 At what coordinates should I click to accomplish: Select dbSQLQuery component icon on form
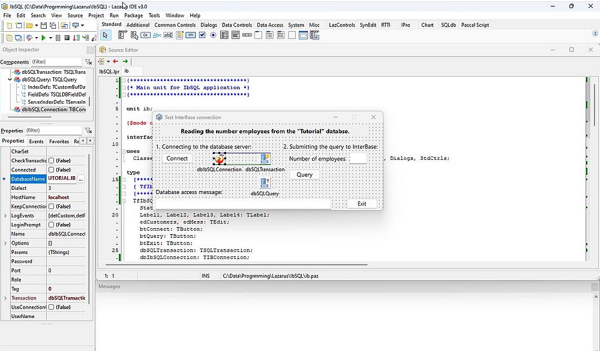(265, 183)
